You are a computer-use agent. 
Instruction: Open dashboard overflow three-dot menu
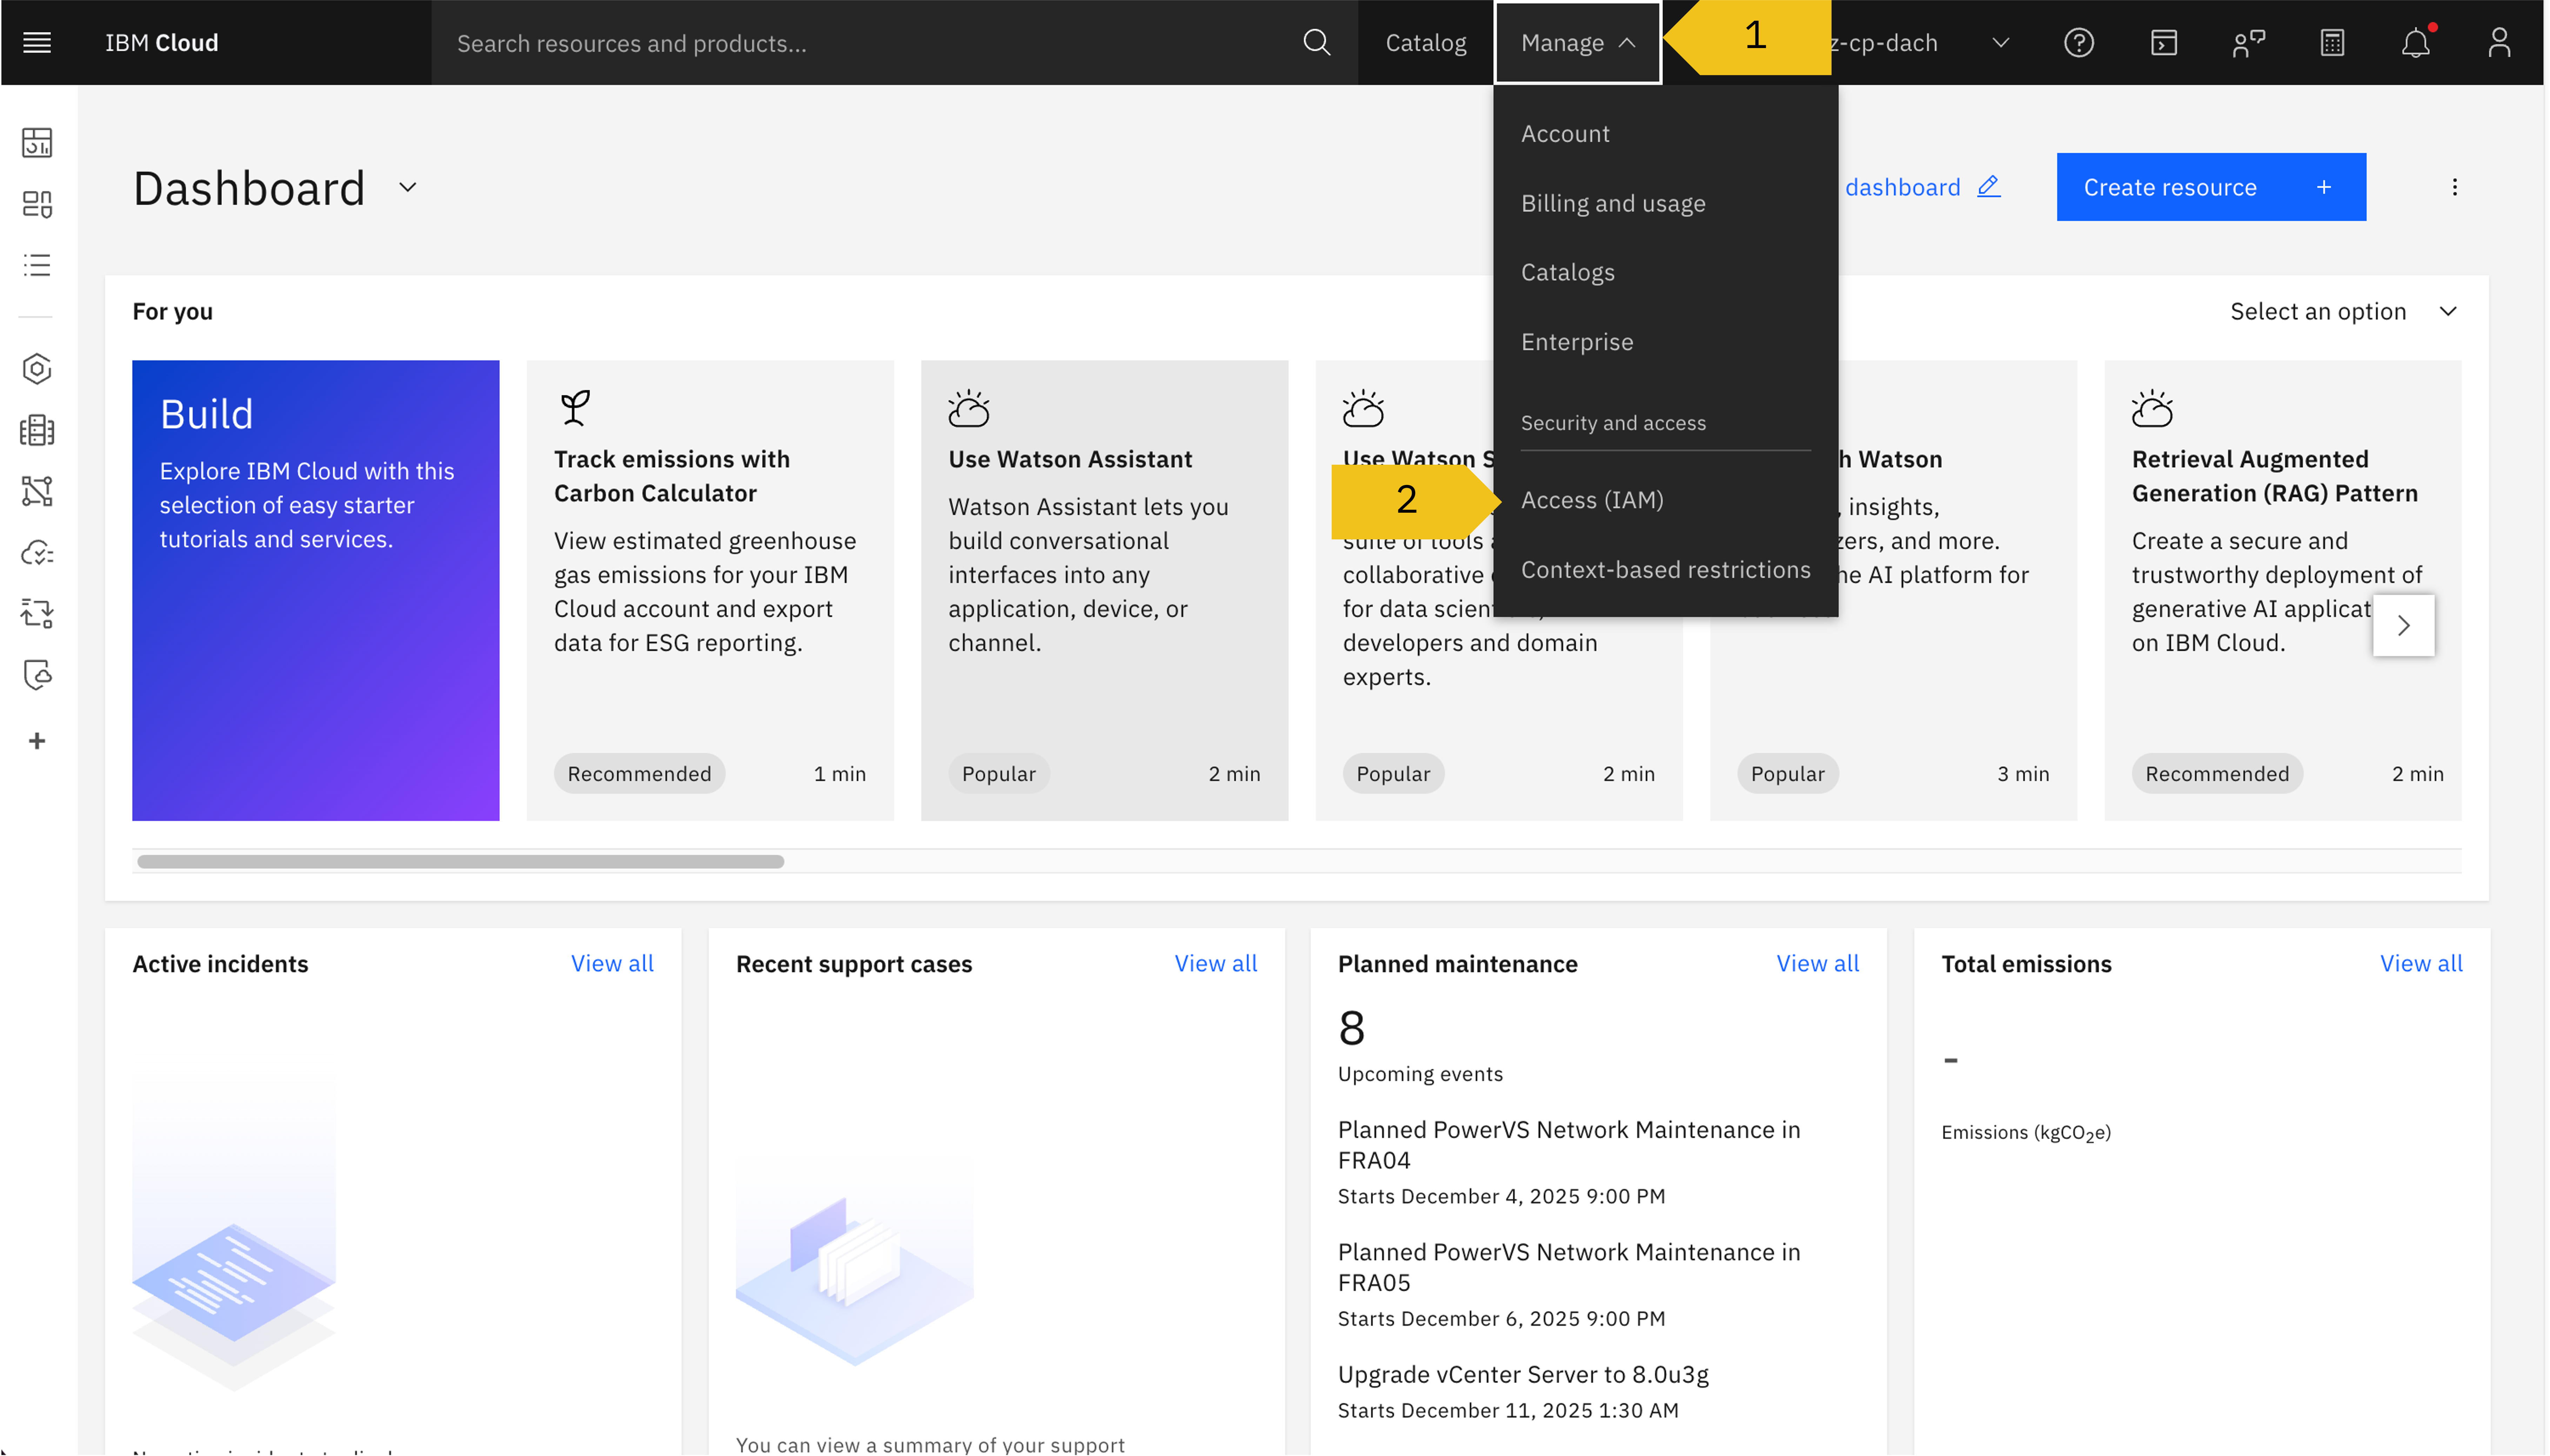coord(2454,187)
